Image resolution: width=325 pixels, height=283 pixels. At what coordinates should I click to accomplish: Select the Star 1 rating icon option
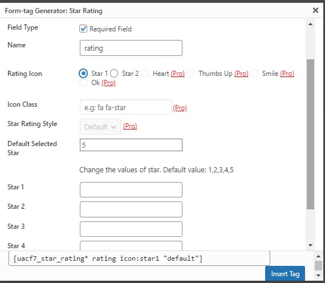point(83,74)
